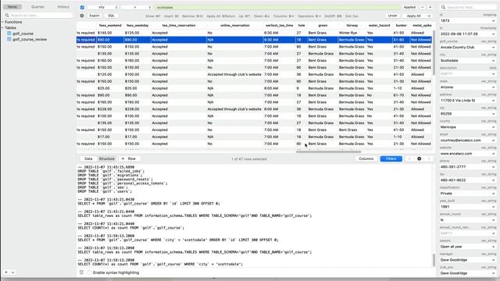The width and height of the screenshot is (500, 281).
Task: Click the trash icon to clear console log
Action: click(x=81, y=272)
